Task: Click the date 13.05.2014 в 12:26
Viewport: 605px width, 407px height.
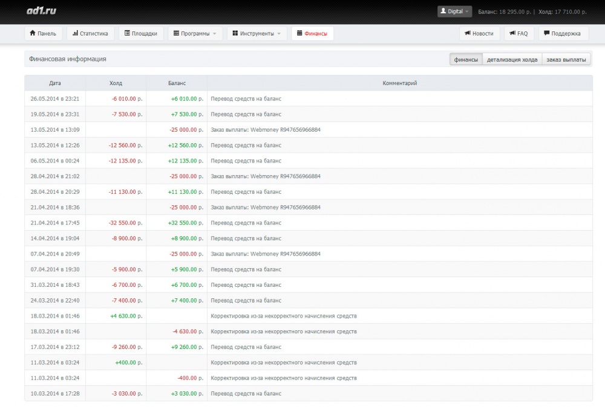Action: [x=55, y=145]
